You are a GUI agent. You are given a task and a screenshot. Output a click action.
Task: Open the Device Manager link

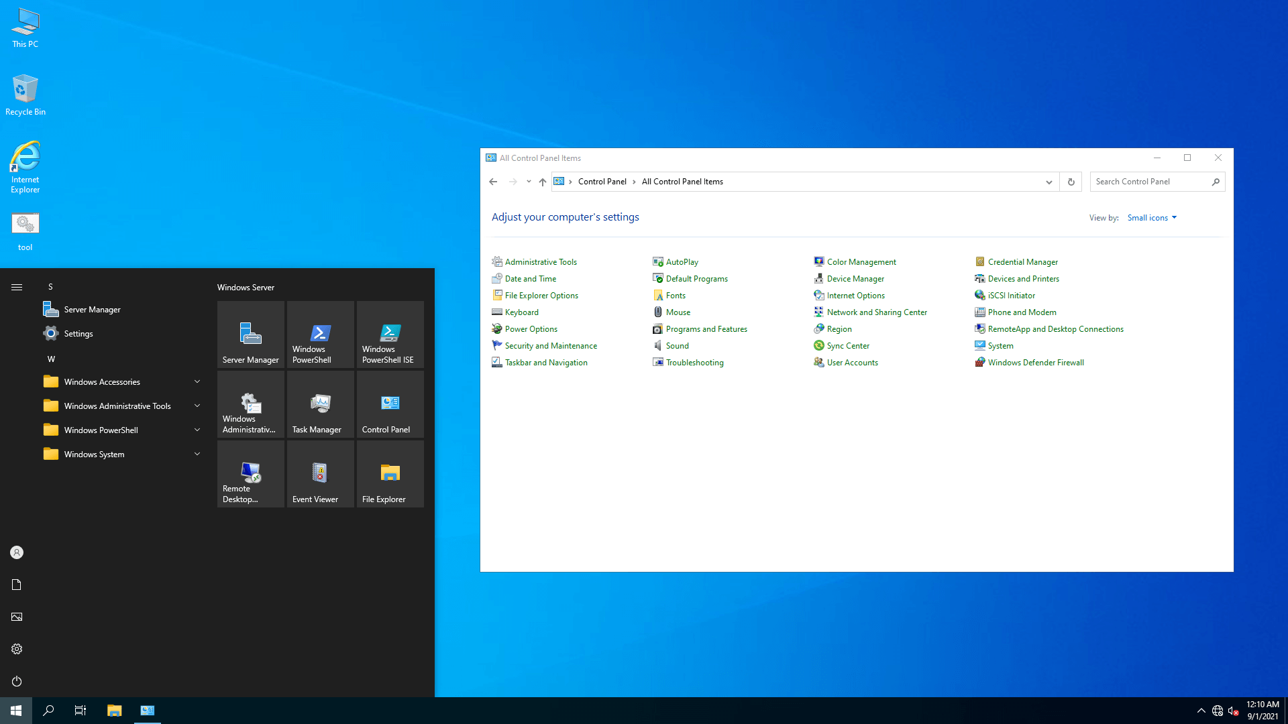[855, 279]
